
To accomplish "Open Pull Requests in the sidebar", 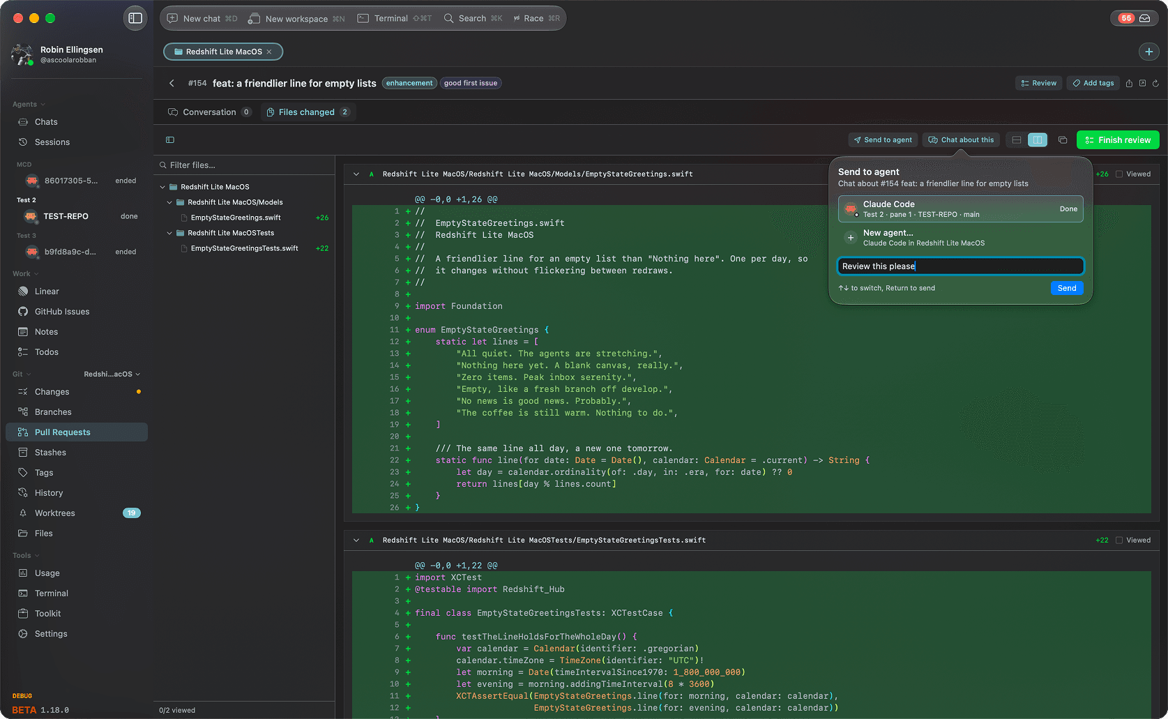I will [x=77, y=432].
